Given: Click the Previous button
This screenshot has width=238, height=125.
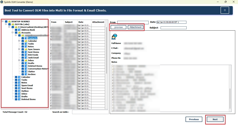Looking at the screenshot, I should coord(194,119).
